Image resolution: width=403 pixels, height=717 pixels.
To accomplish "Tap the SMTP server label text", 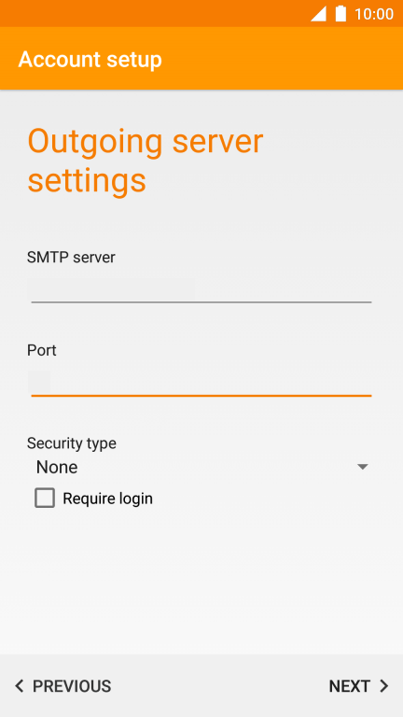I will pyautogui.click(x=71, y=258).
